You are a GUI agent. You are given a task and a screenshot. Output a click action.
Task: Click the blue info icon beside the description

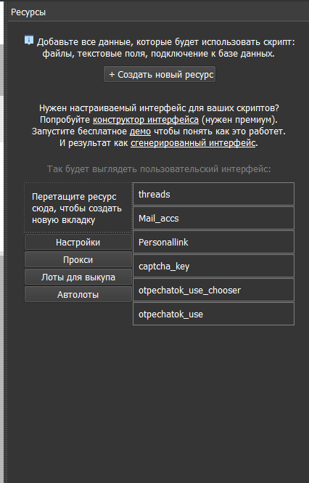[29, 41]
